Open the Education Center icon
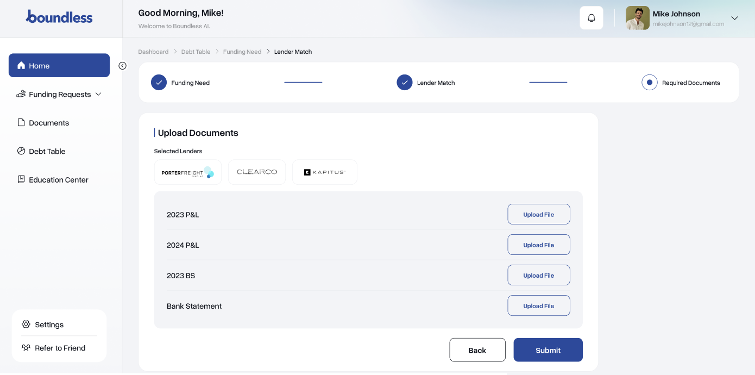The width and height of the screenshot is (755, 375). (20, 179)
